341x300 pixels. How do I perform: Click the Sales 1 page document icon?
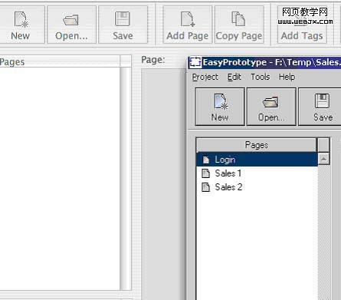tap(206, 173)
